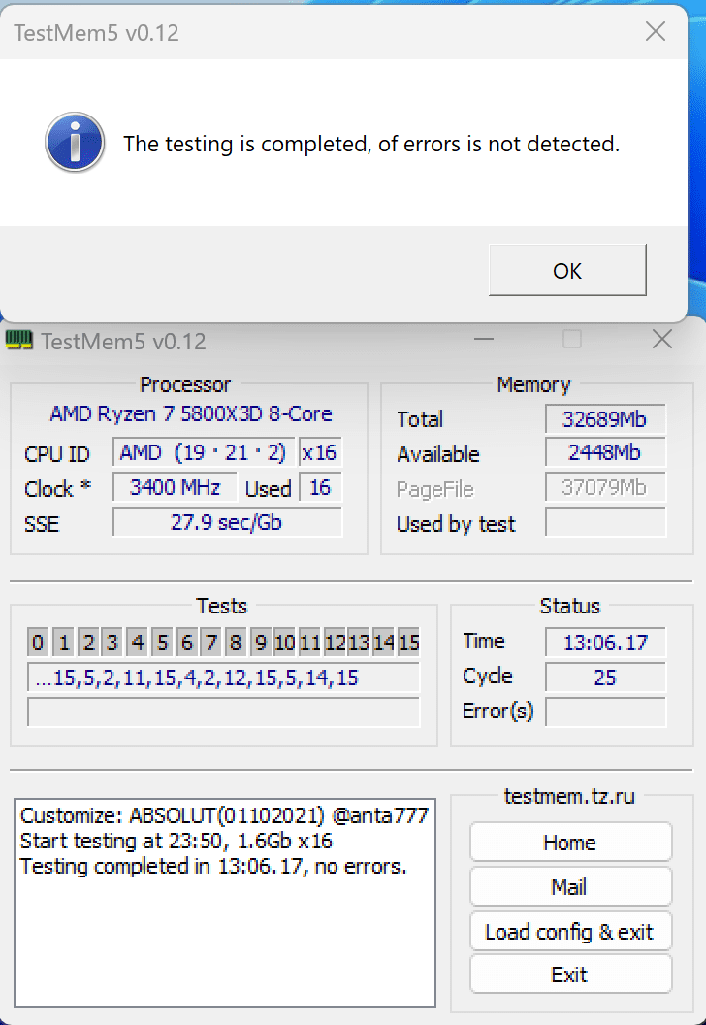Screen dimensions: 706x1025
Task: Select test box number 3
Action: [112, 643]
